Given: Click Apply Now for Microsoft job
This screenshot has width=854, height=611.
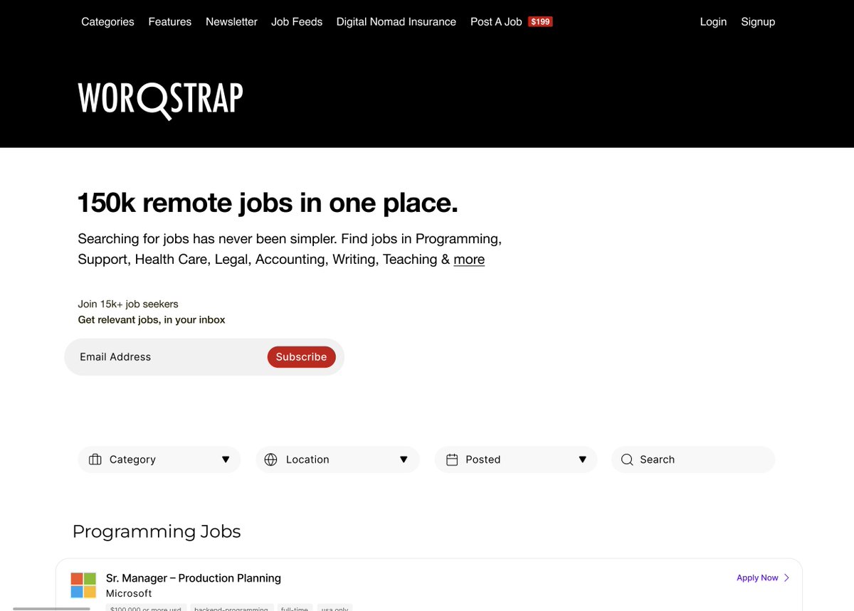Looking at the screenshot, I should tap(757, 578).
